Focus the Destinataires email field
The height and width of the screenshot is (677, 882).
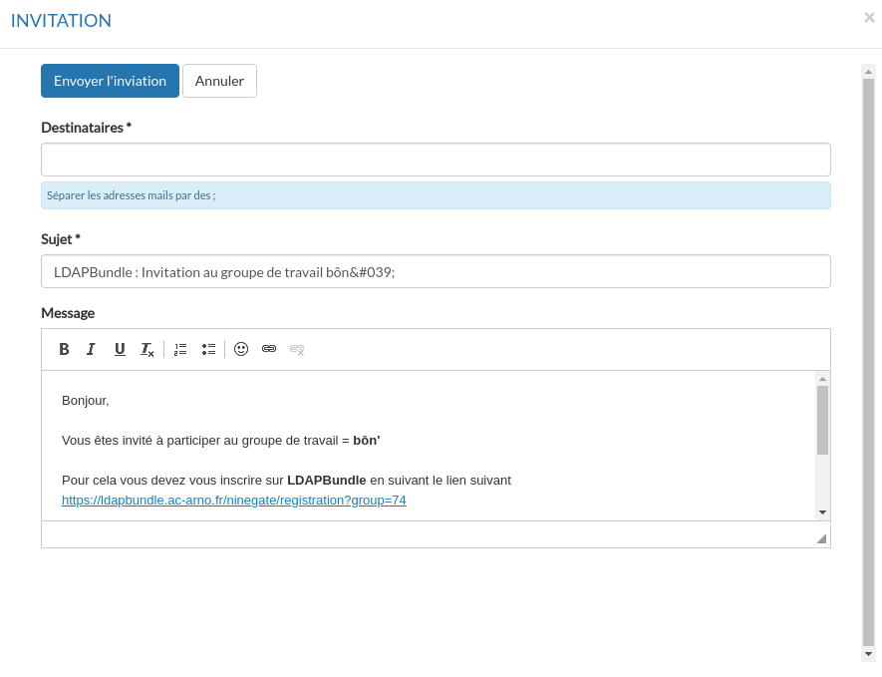click(x=436, y=160)
